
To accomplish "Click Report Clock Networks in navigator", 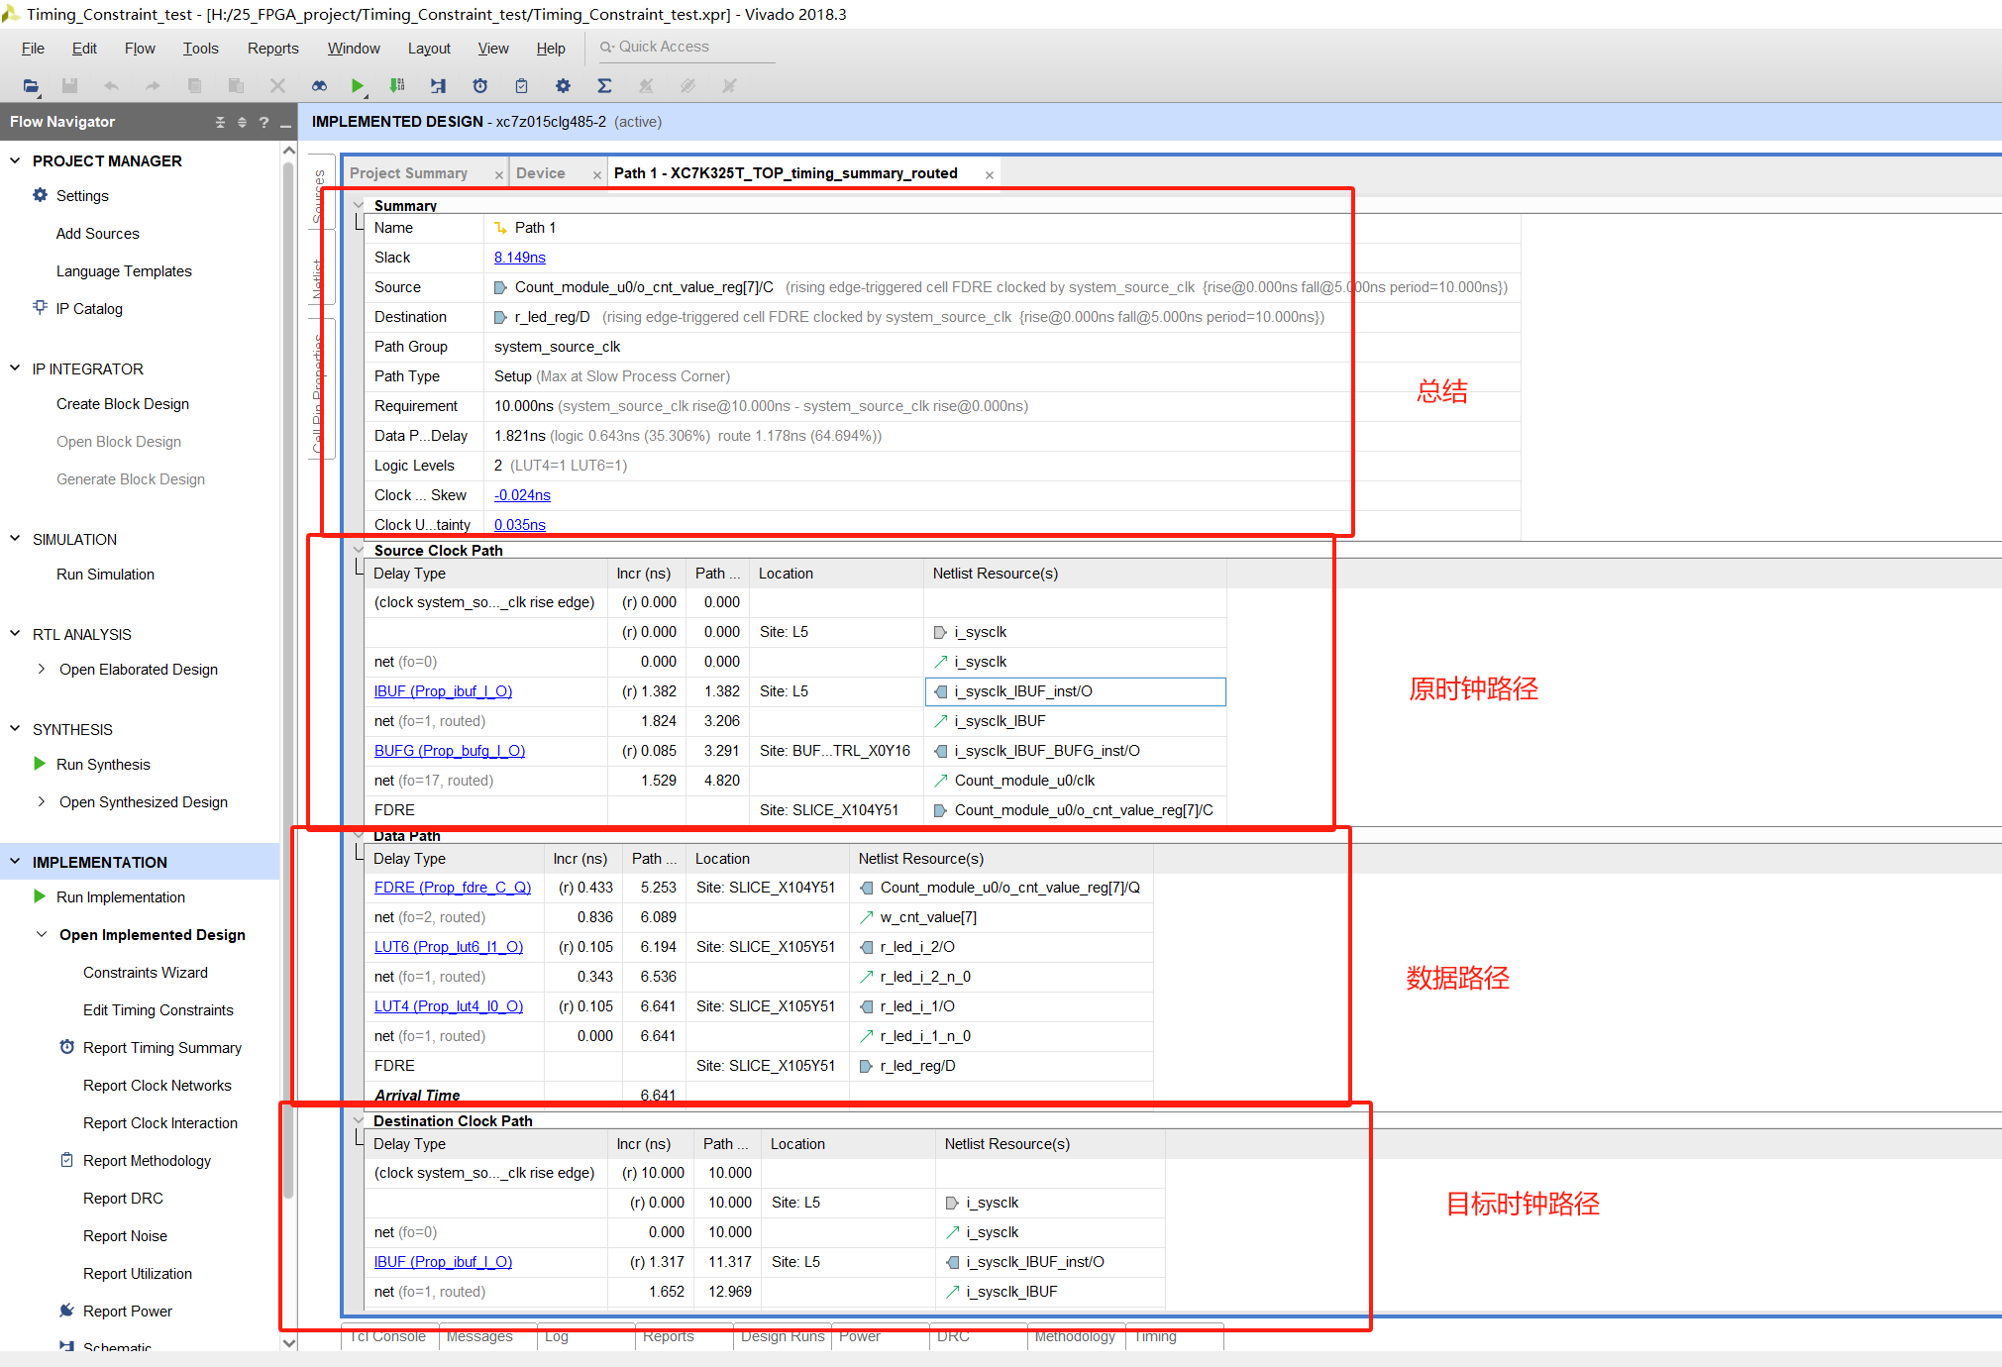I will 157,1086.
